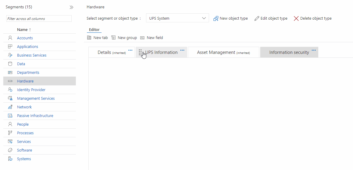This screenshot has height=170, width=353.
Task: Click the Applications segment icon
Action: coord(10,46)
